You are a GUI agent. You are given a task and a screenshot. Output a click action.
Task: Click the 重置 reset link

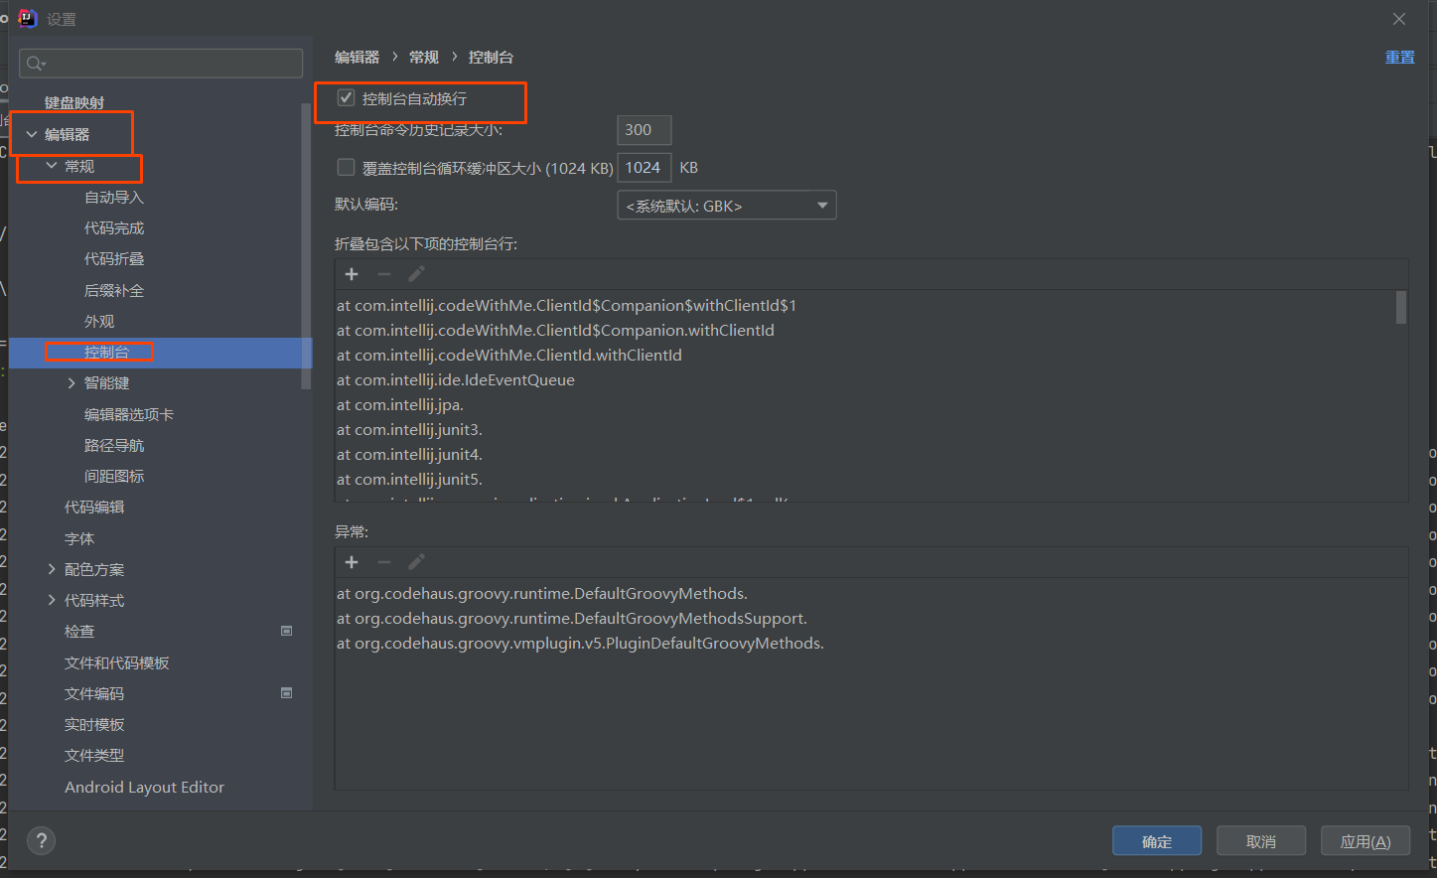coord(1400,57)
